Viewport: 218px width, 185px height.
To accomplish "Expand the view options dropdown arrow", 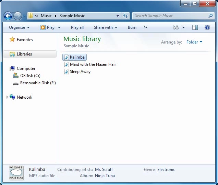I will pyautogui.click(x=183, y=27).
